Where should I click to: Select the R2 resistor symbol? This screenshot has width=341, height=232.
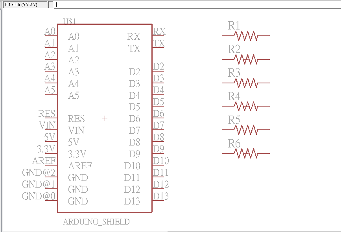pos(246,59)
